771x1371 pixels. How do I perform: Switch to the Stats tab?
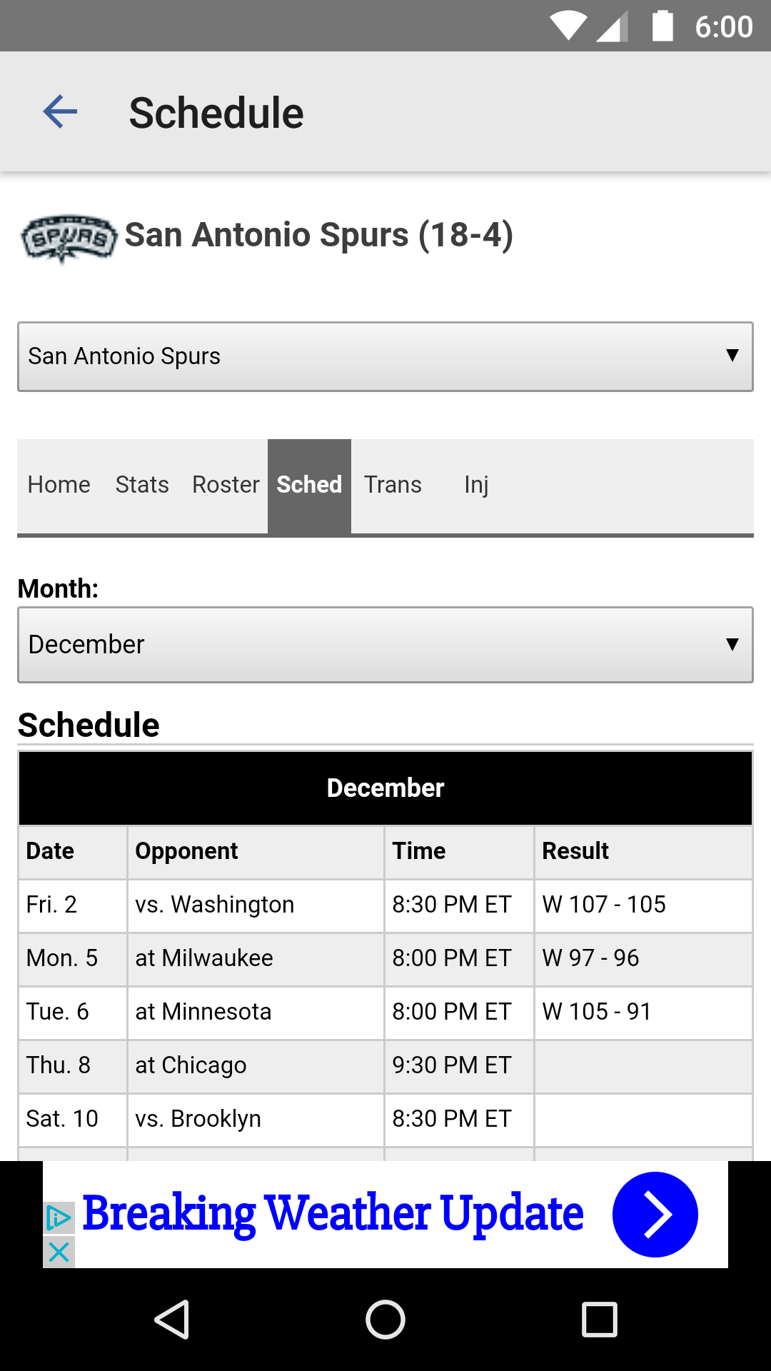pyautogui.click(x=142, y=485)
